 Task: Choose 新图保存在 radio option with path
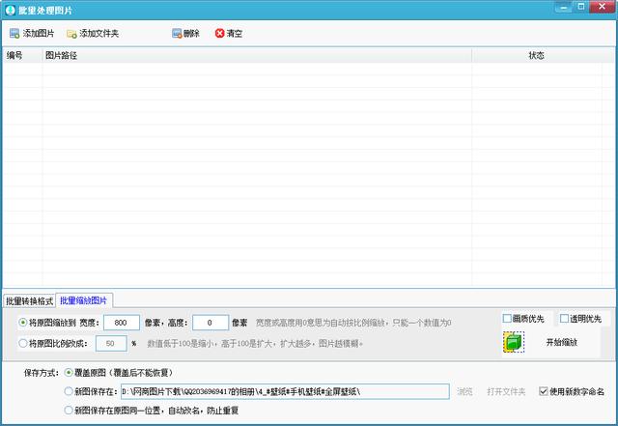click(68, 391)
